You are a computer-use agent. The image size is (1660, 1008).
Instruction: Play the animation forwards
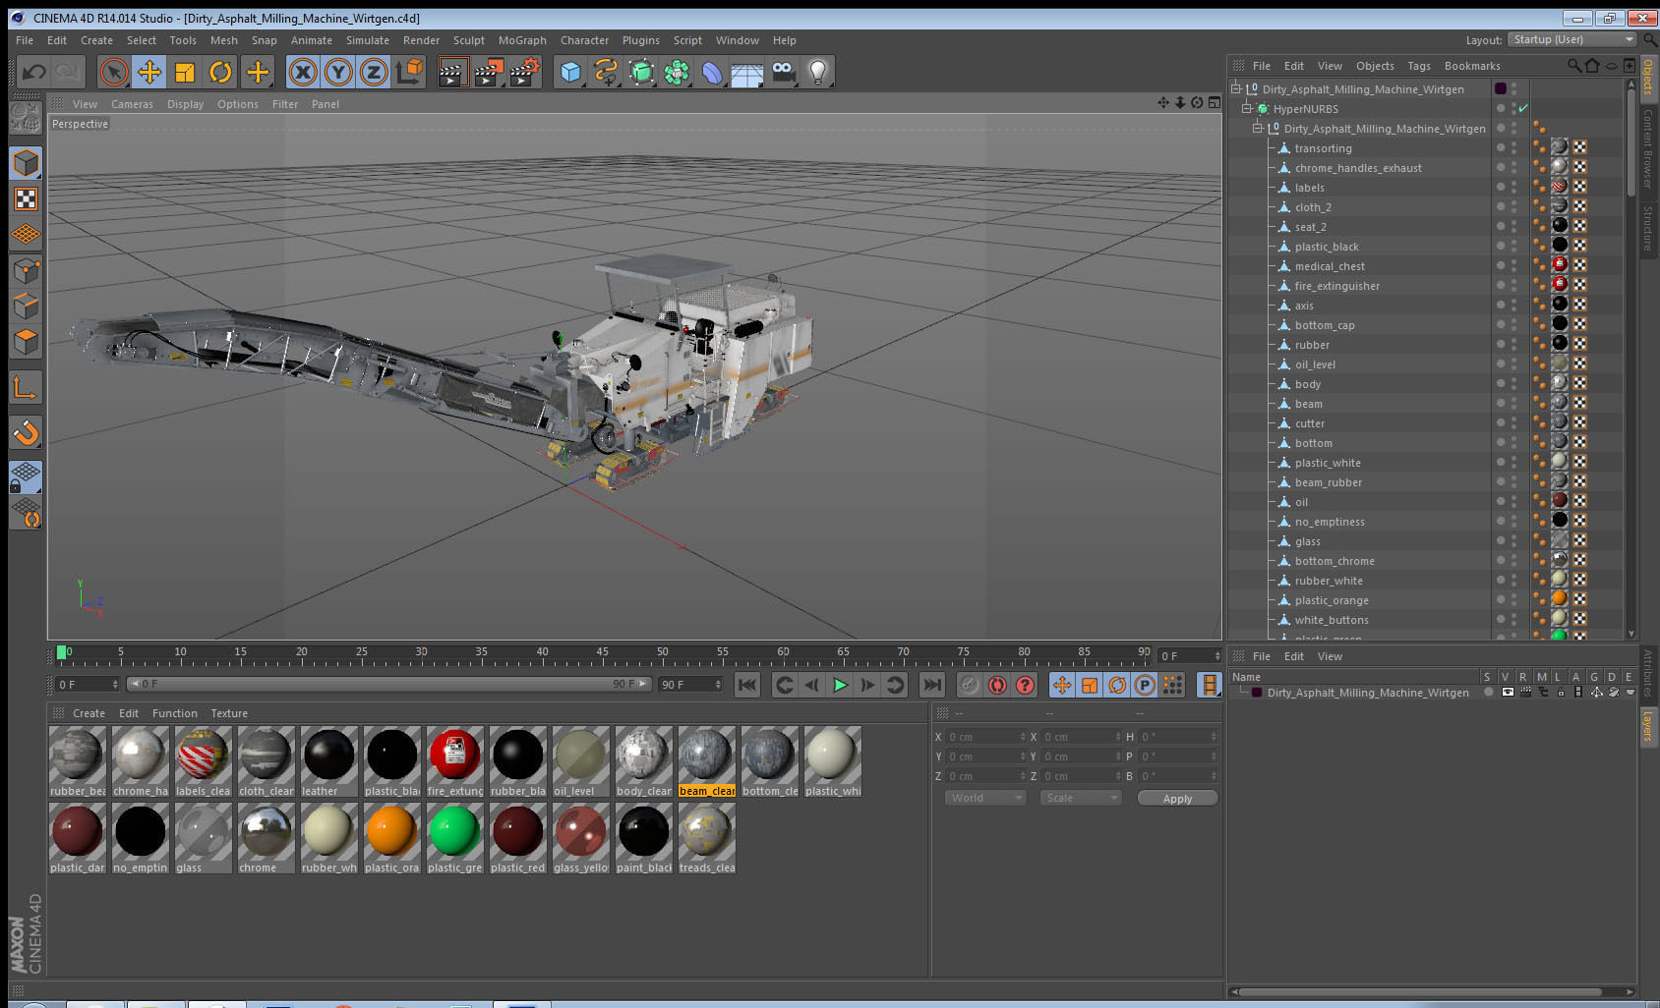click(x=840, y=685)
